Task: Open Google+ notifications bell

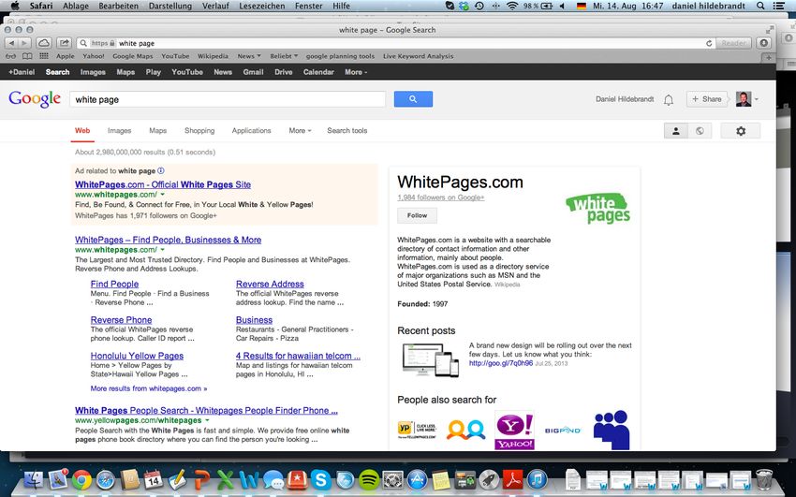Action: click(669, 100)
